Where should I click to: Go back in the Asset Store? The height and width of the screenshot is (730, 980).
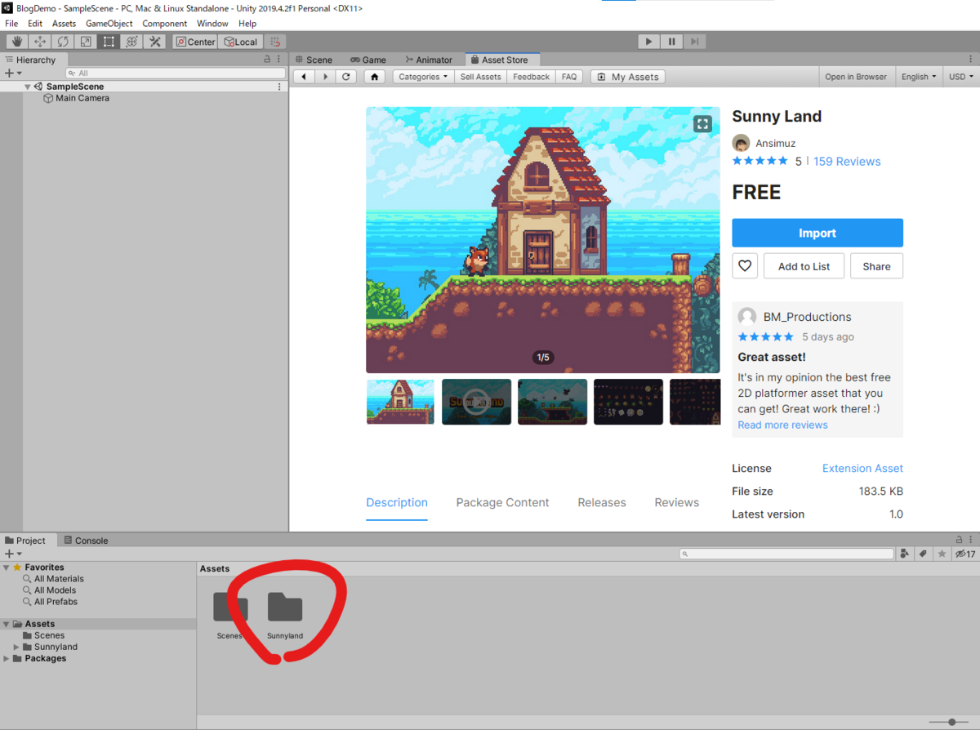coord(304,77)
